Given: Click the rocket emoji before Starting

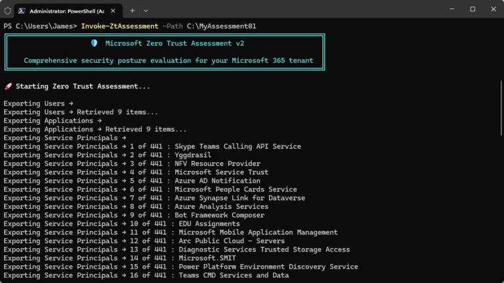Looking at the screenshot, I should [9, 86].
